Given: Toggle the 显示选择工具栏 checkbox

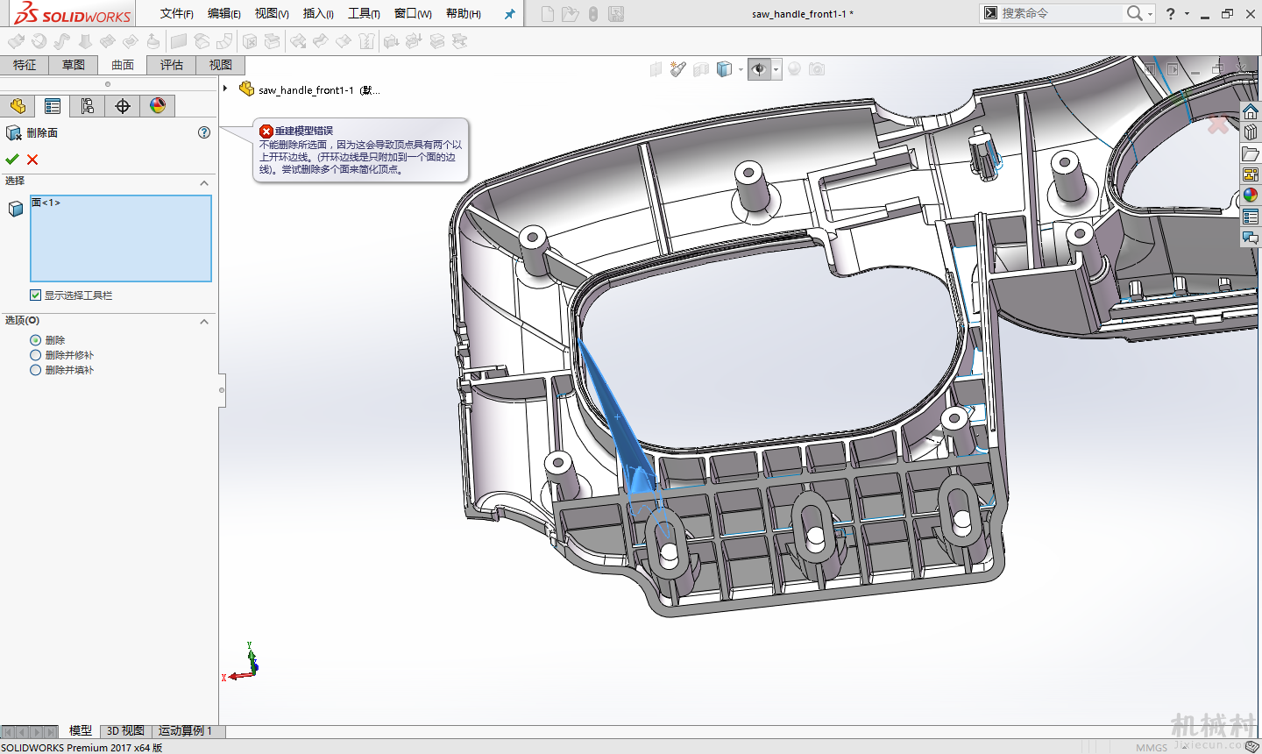Looking at the screenshot, I should click(36, 295).
